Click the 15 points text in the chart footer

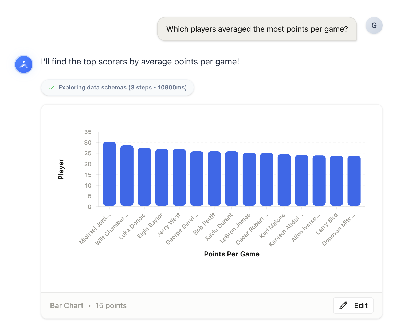(x=111, y=305)
